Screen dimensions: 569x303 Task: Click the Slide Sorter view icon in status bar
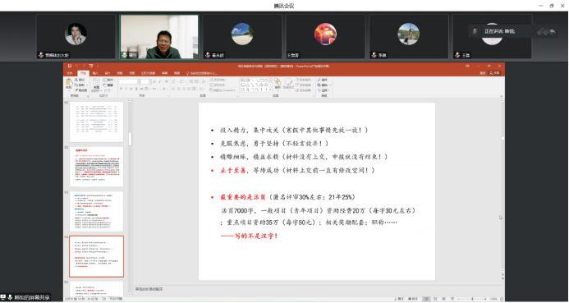click(434, 299)
